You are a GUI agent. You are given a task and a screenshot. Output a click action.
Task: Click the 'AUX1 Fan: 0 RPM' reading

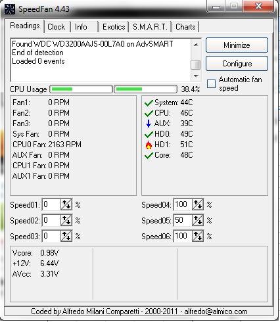click(x=41, y=176)
